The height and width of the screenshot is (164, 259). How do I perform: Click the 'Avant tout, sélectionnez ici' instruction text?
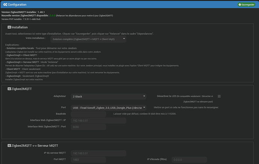tap(79, 34)
